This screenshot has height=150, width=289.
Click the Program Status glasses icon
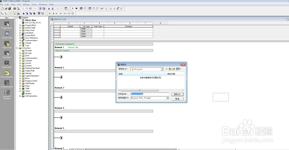pos(102,9)
